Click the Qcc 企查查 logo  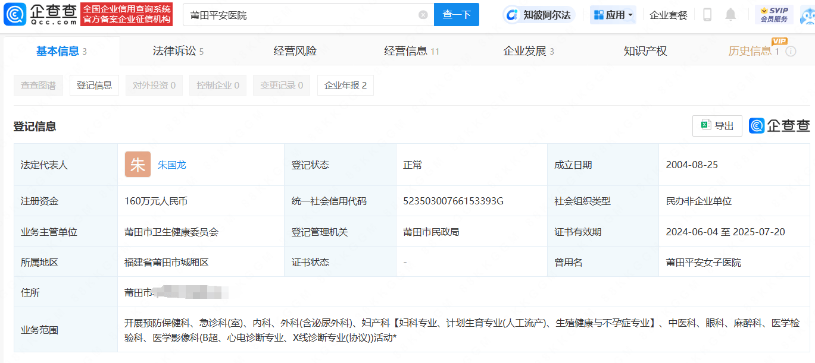point(40,14)
